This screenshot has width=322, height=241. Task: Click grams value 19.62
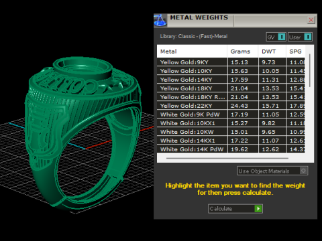coord(239,149)
